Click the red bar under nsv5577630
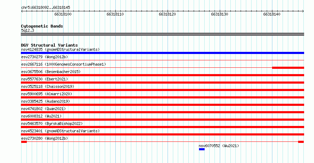Screen dimensions: 314x163 click(x=162, y=83)
